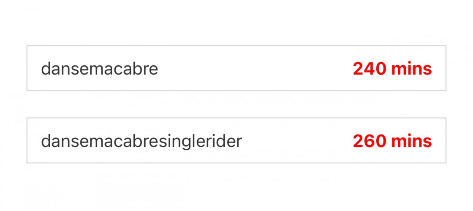The image size is (473, 211).
Task: Open the dansemacabresinglerider row
Action: [x=236, y=140]
